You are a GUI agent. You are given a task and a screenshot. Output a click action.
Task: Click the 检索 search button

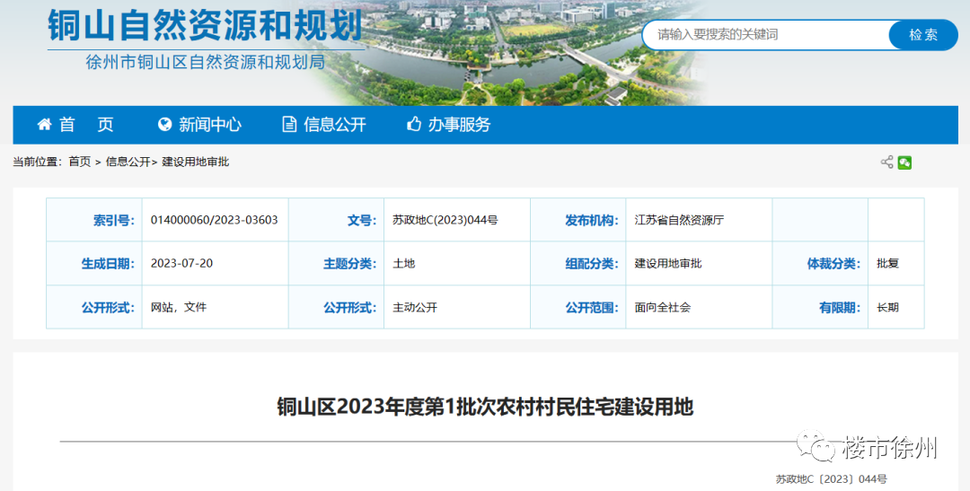[923, 35]
